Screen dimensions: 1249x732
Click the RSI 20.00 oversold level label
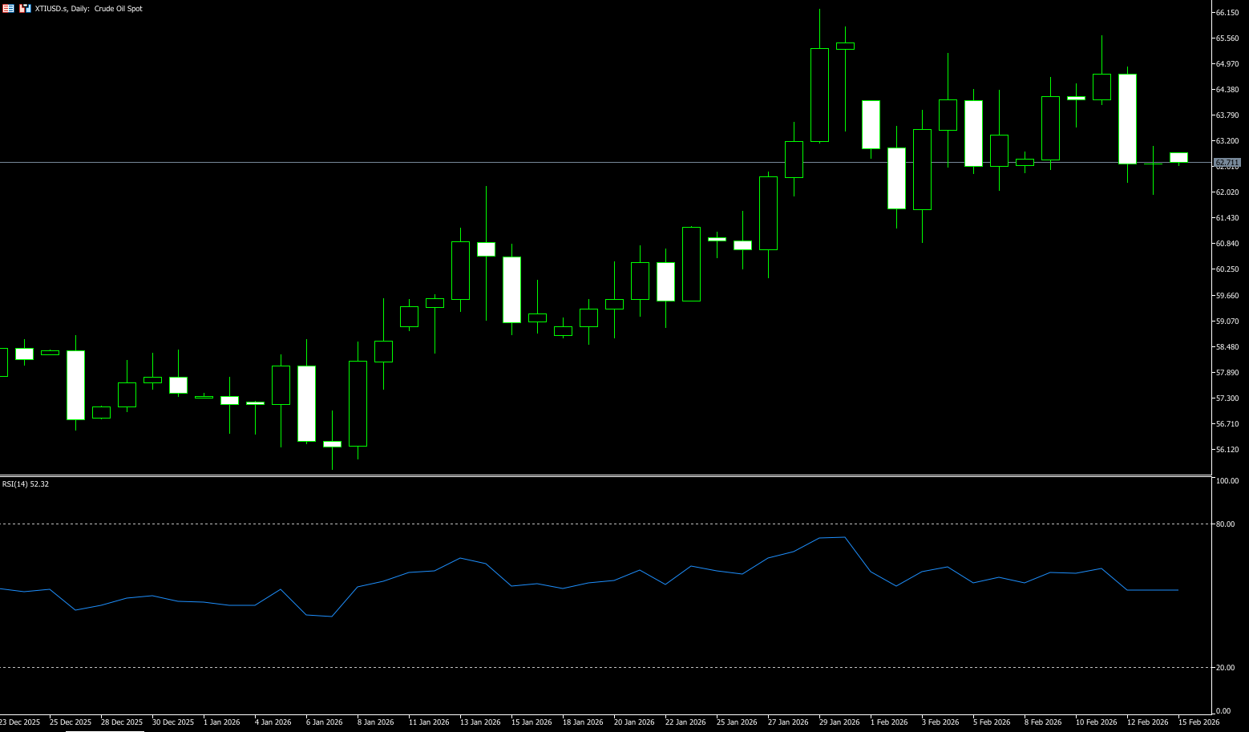(1225, 668)
